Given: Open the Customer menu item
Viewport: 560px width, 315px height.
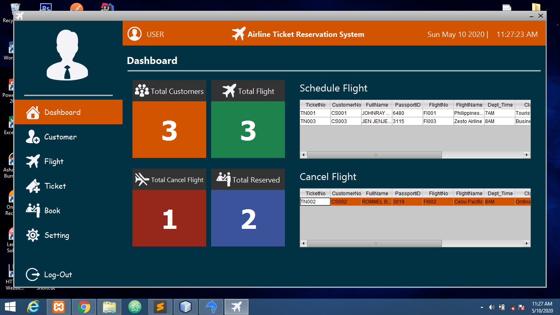Looking at the screenshot, I should coord(60,137).
